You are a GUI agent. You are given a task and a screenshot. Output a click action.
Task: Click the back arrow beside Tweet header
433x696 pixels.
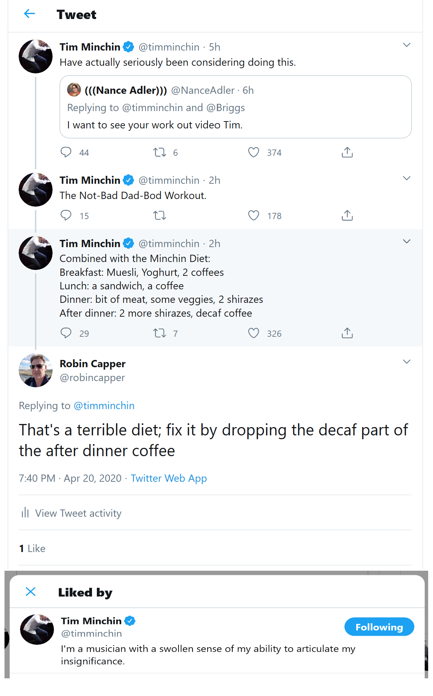click(x=29, y=14)
